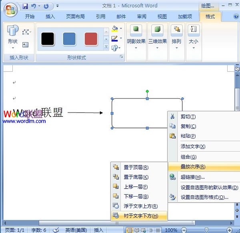Click the text box icon in 插入形状
Image resolution: width=240 pixels, height=233 pixels.
(26, 45)
